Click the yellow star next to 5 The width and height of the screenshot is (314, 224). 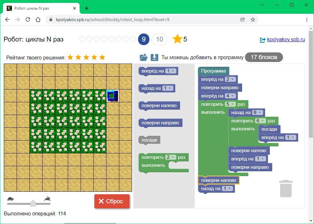[177, 39]
